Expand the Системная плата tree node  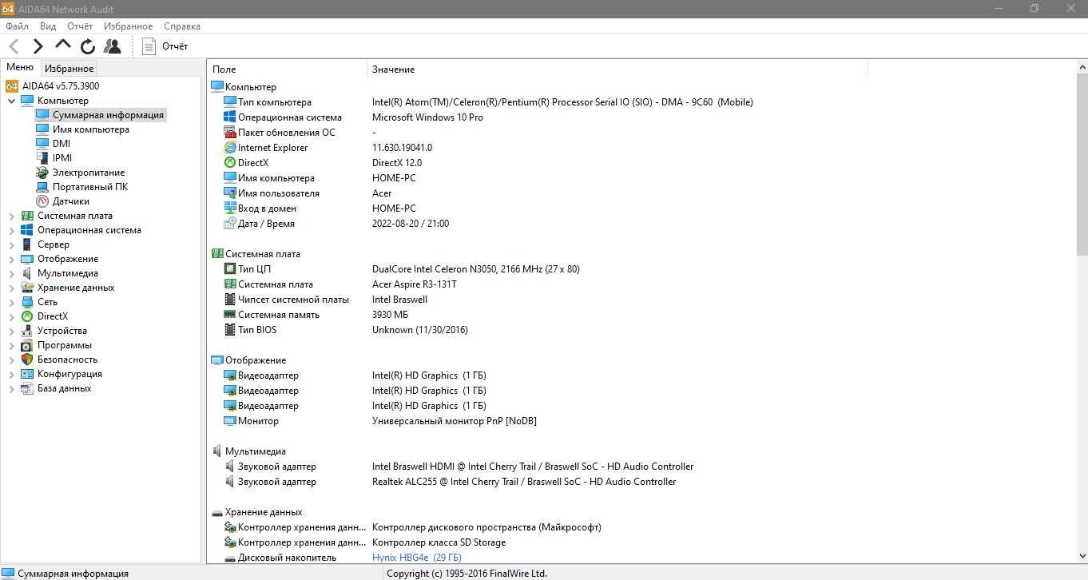(11, 216)
